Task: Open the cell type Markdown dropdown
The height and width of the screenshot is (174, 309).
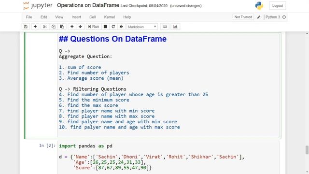Action: (x=142, y=27)
